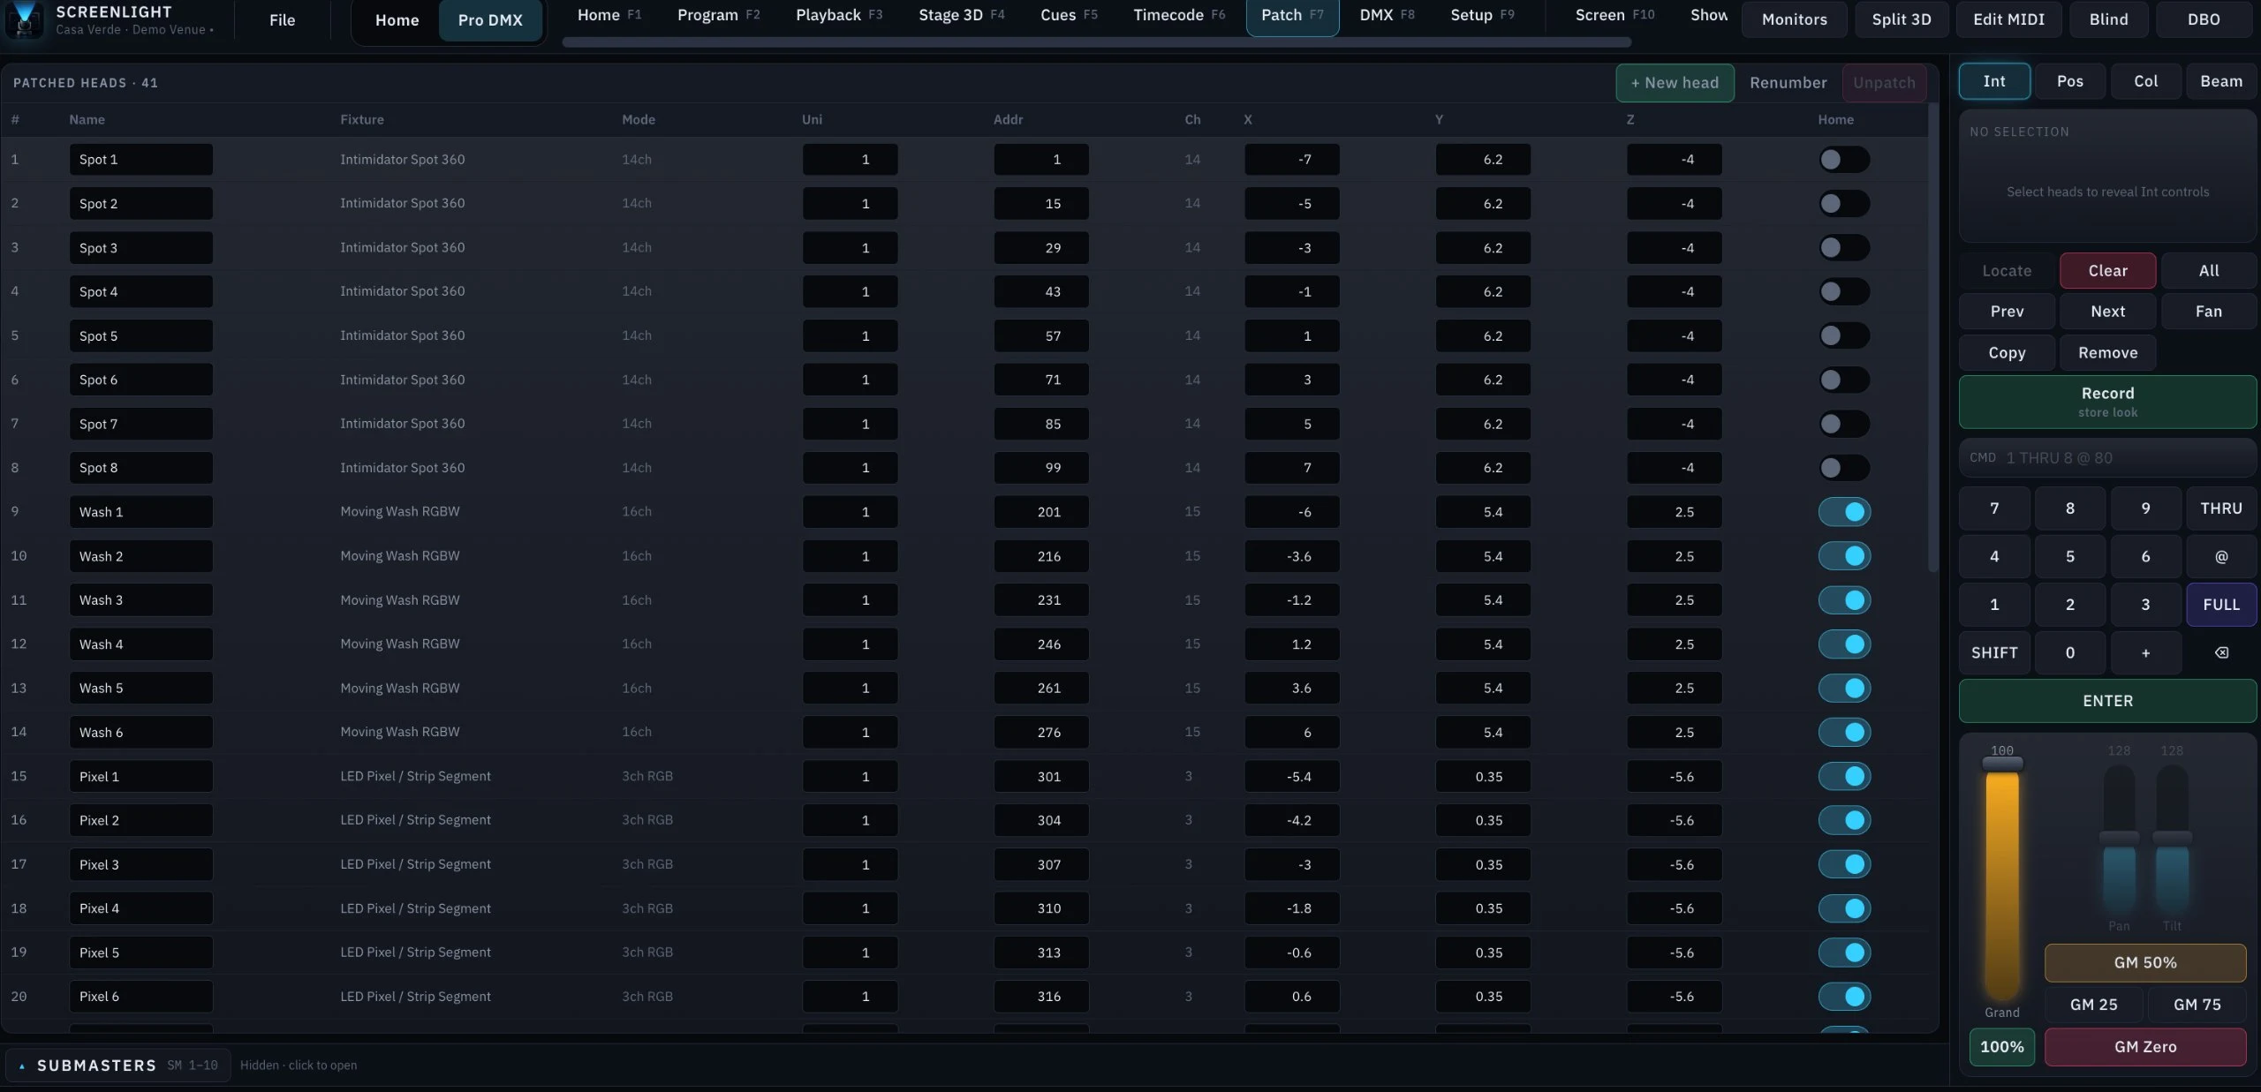Click the GM 50% button
2261x1092 pixels.
coord(2144,963)
